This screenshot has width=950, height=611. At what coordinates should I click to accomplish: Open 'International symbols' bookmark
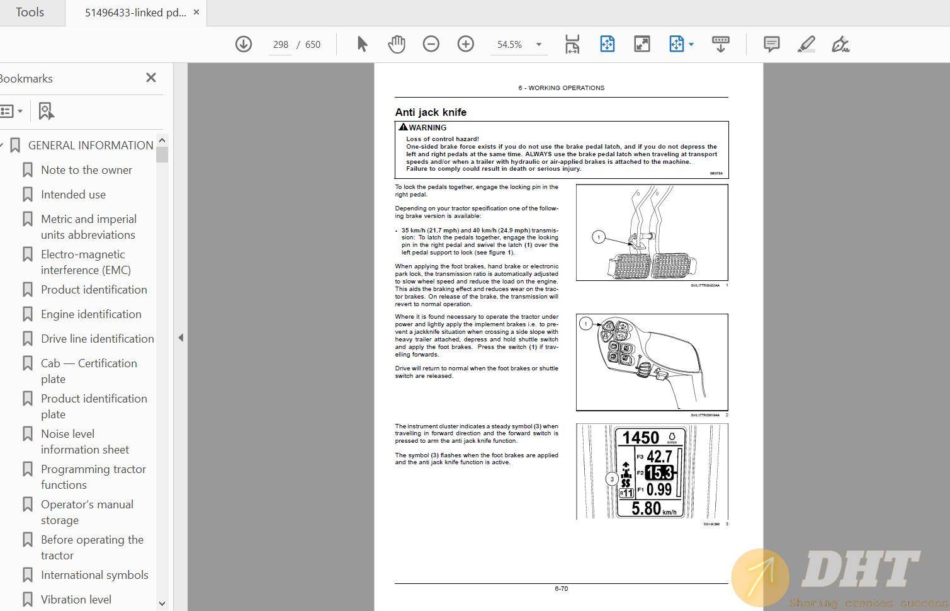click(x=94, y=575)
